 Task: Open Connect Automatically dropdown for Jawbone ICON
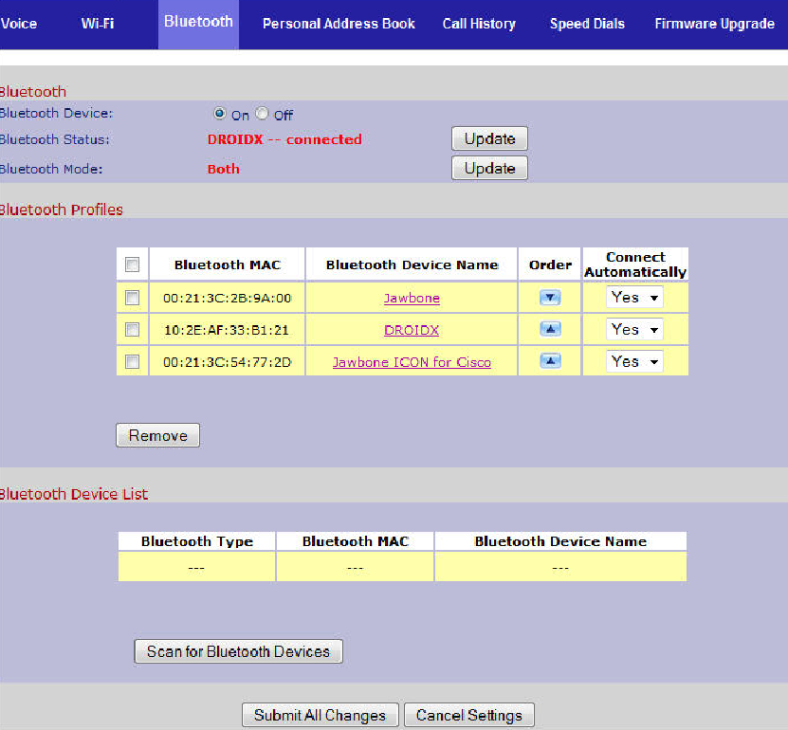tap(634, 361)
